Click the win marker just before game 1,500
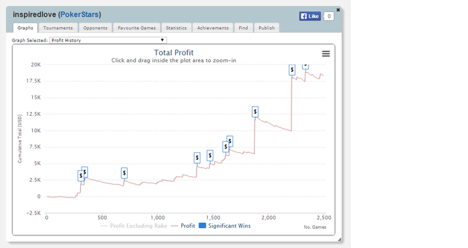468x248 pixels. click(210, 155)
